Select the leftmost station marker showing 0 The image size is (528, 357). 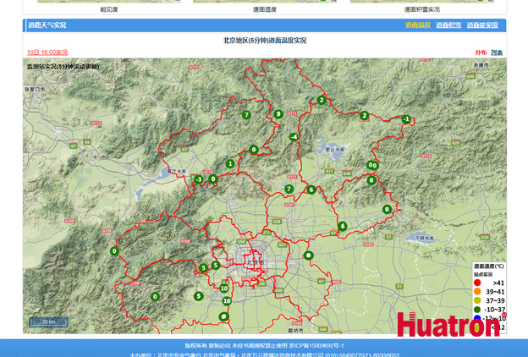(114, 251)
